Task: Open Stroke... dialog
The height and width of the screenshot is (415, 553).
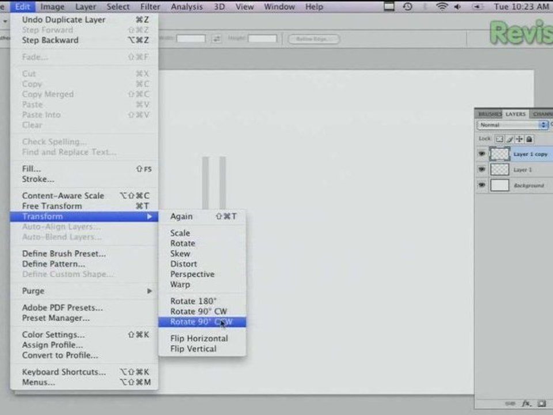Action: tap(84, 179)
